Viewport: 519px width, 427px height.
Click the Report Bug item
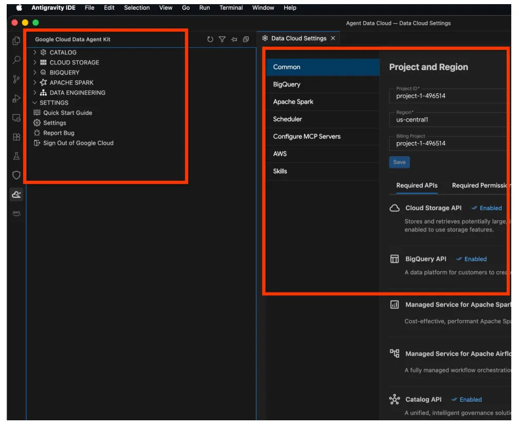tap(59, 133)
